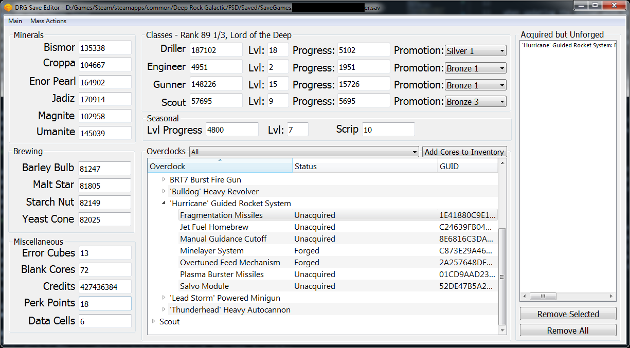This screenshot has width=630, height=348.
Task: Sort by the Overclock column header
Action: click(220, 166)
